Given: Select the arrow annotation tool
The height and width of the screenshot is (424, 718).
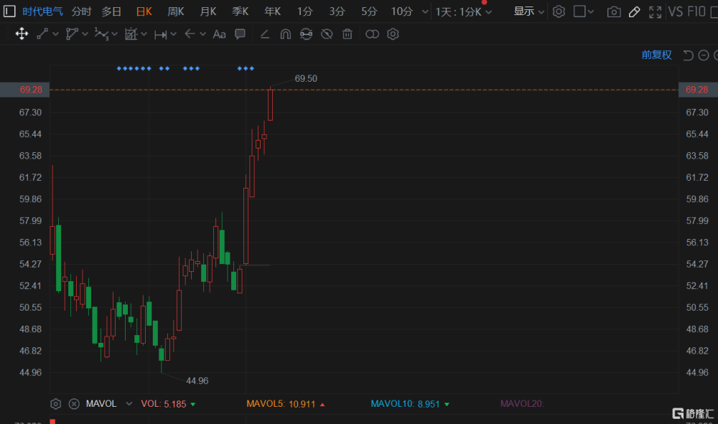Looking at the screenshot, I should [x=190, y=34].
